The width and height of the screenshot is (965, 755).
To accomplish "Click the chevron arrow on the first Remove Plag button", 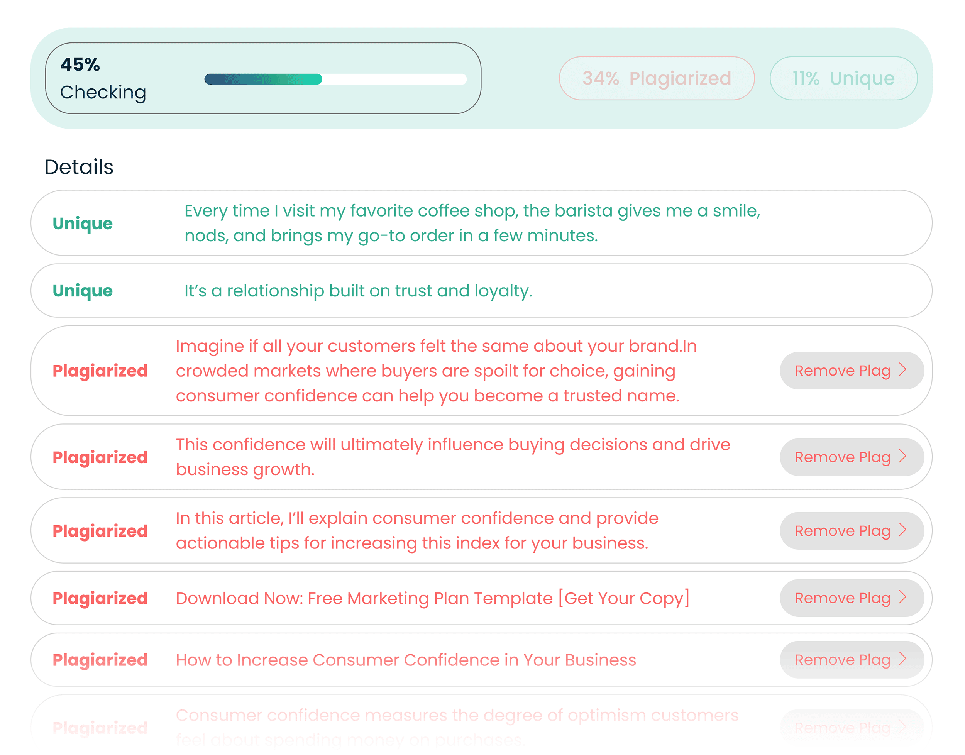I will [903, 371].
